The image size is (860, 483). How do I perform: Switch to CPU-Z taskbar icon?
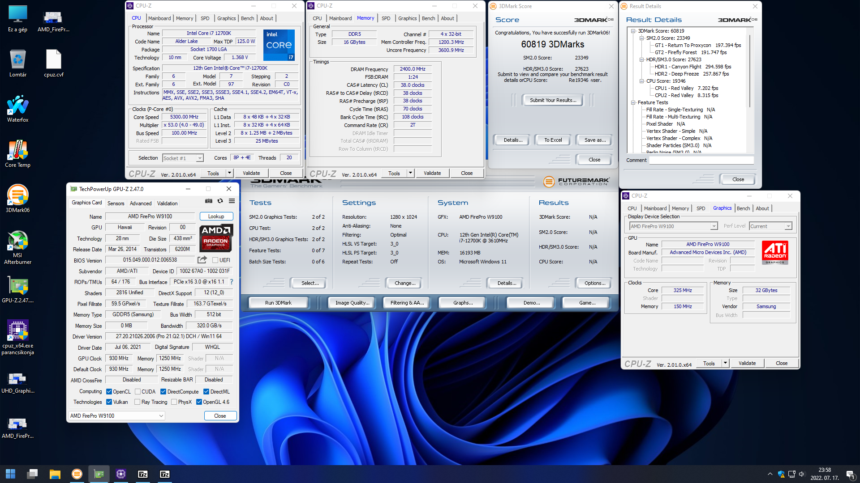coord(120,474)
